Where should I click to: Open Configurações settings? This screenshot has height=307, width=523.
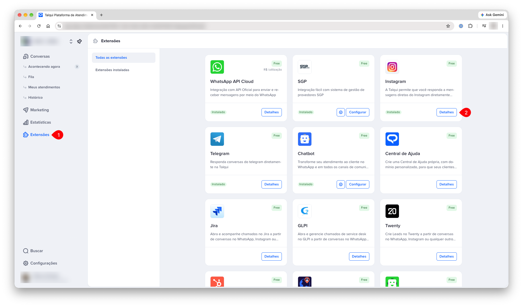40,263
